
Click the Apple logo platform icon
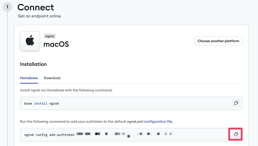30,41
